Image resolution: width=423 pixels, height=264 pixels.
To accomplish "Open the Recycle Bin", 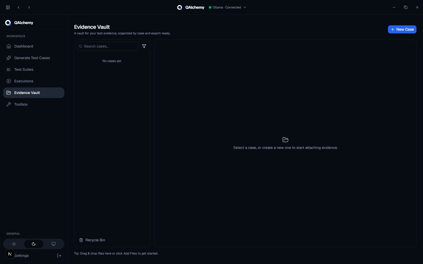I will 92,240.
